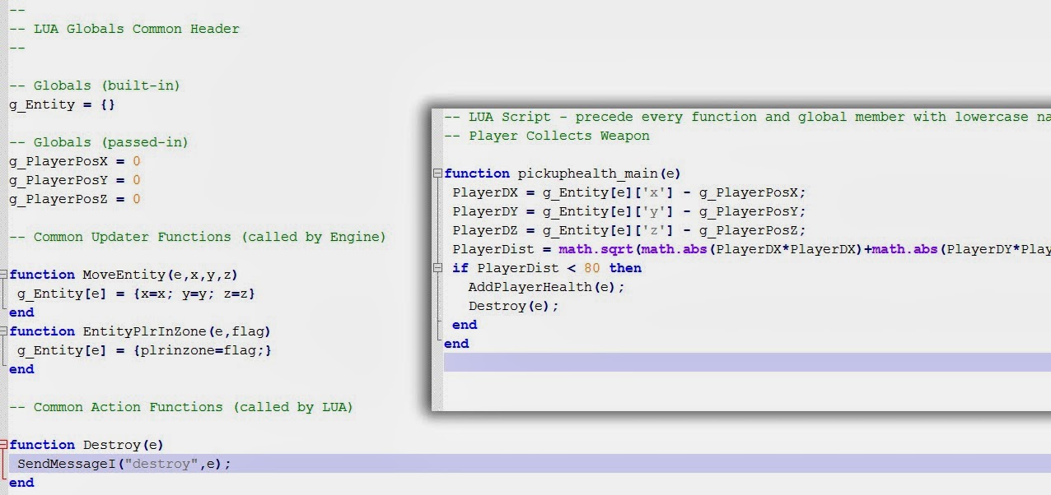Collapse the pickuphealth_main function fold marker

coord(439,173)
